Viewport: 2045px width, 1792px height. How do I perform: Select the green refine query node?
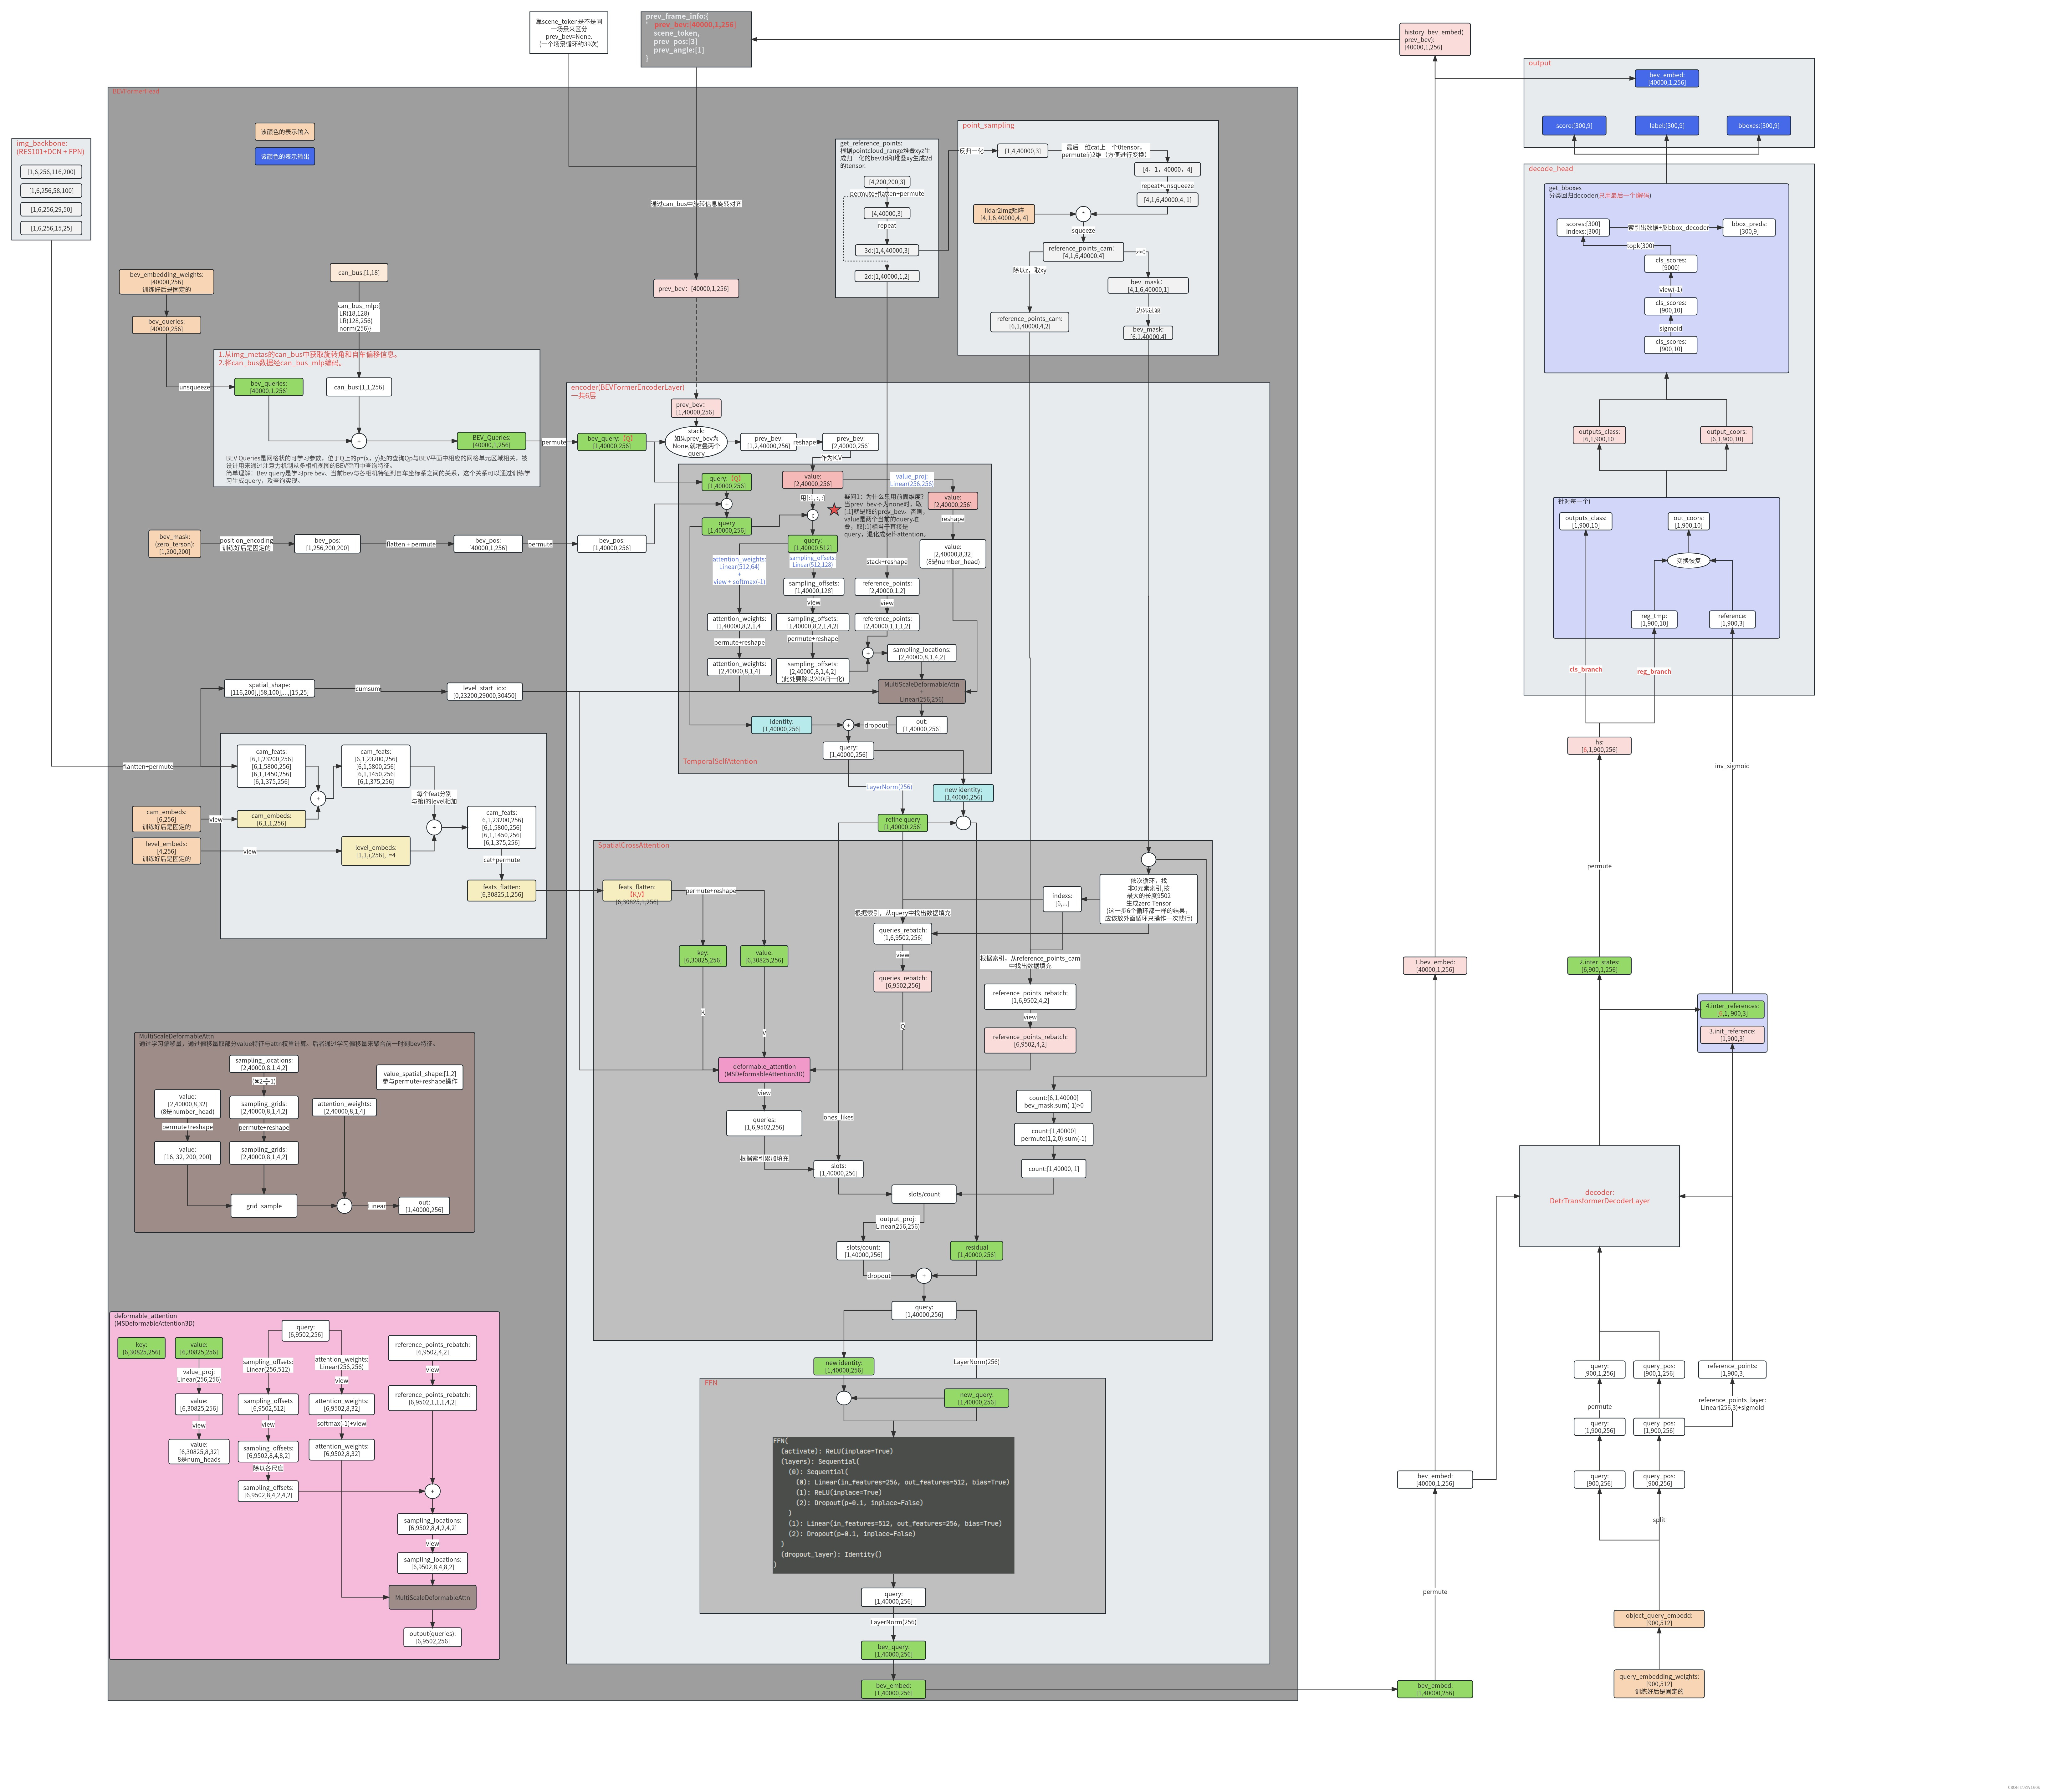tap(902, 823)
